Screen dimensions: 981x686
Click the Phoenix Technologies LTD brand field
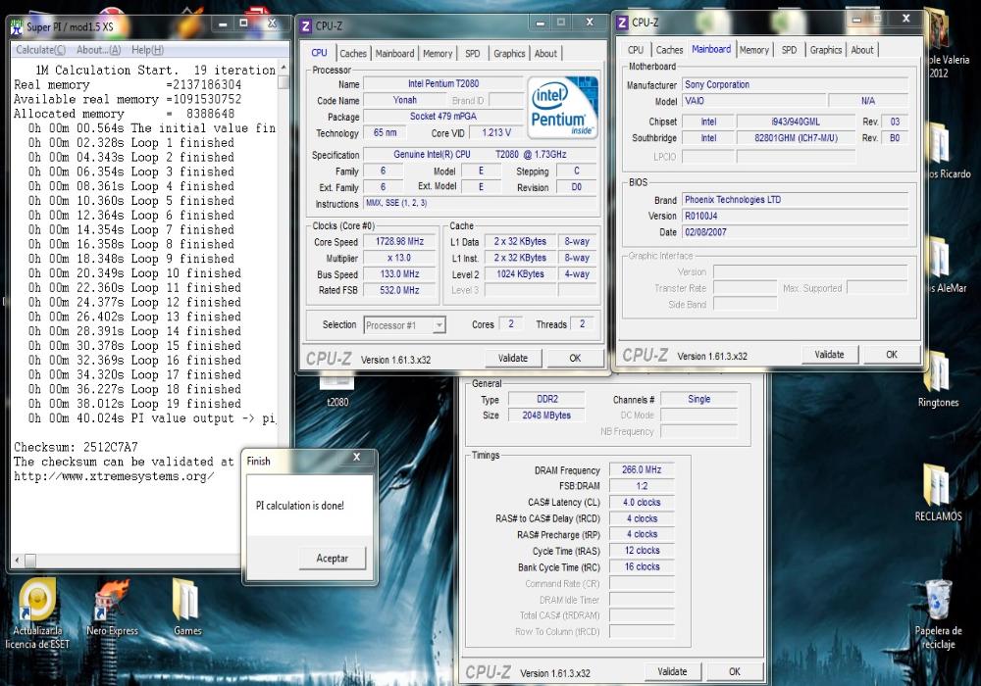[795, 200]
